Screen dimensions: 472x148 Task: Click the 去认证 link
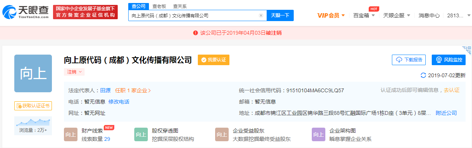coord(452,90)
